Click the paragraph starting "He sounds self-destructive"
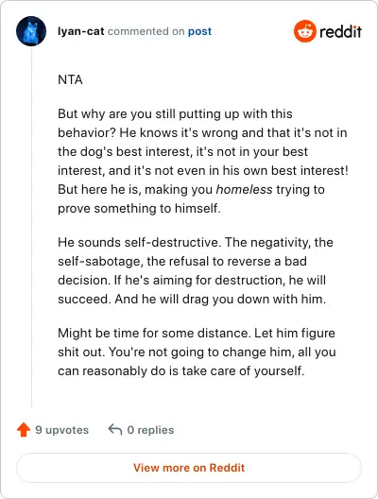Image resolution: width=378 pixels, height=499 pixels. 196,270
